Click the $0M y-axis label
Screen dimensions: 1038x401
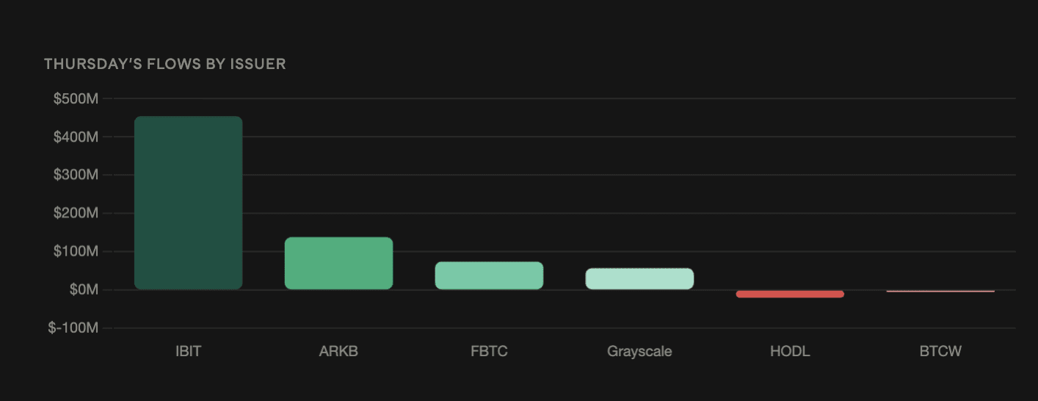[x=84, y=290]
